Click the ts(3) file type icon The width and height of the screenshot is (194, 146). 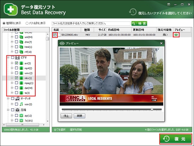point(21,93)
